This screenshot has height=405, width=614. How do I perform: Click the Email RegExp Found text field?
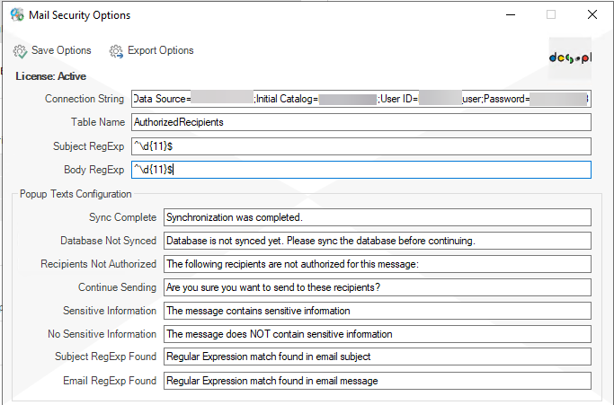click(378, 381)
